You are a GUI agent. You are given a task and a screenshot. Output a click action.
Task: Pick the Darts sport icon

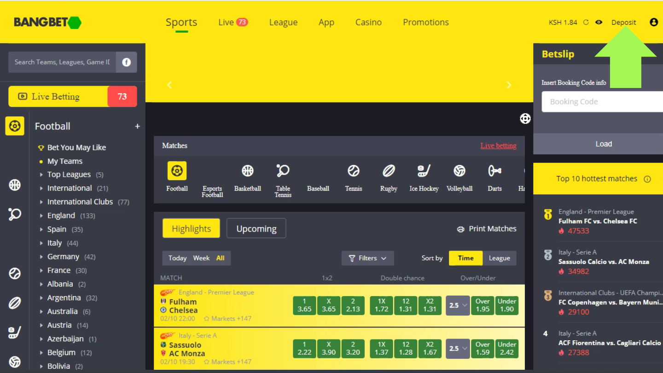[x=494, y=171]
